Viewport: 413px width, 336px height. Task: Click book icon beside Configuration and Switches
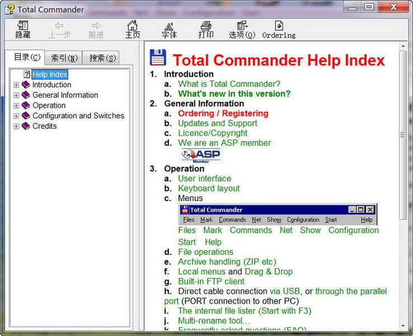(x=26, y=116)
